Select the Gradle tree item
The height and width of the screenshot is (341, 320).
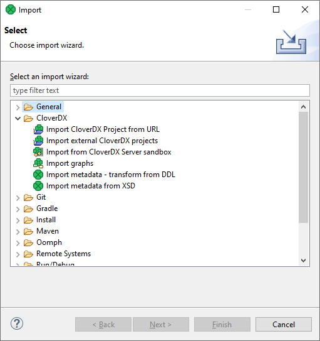47,208
